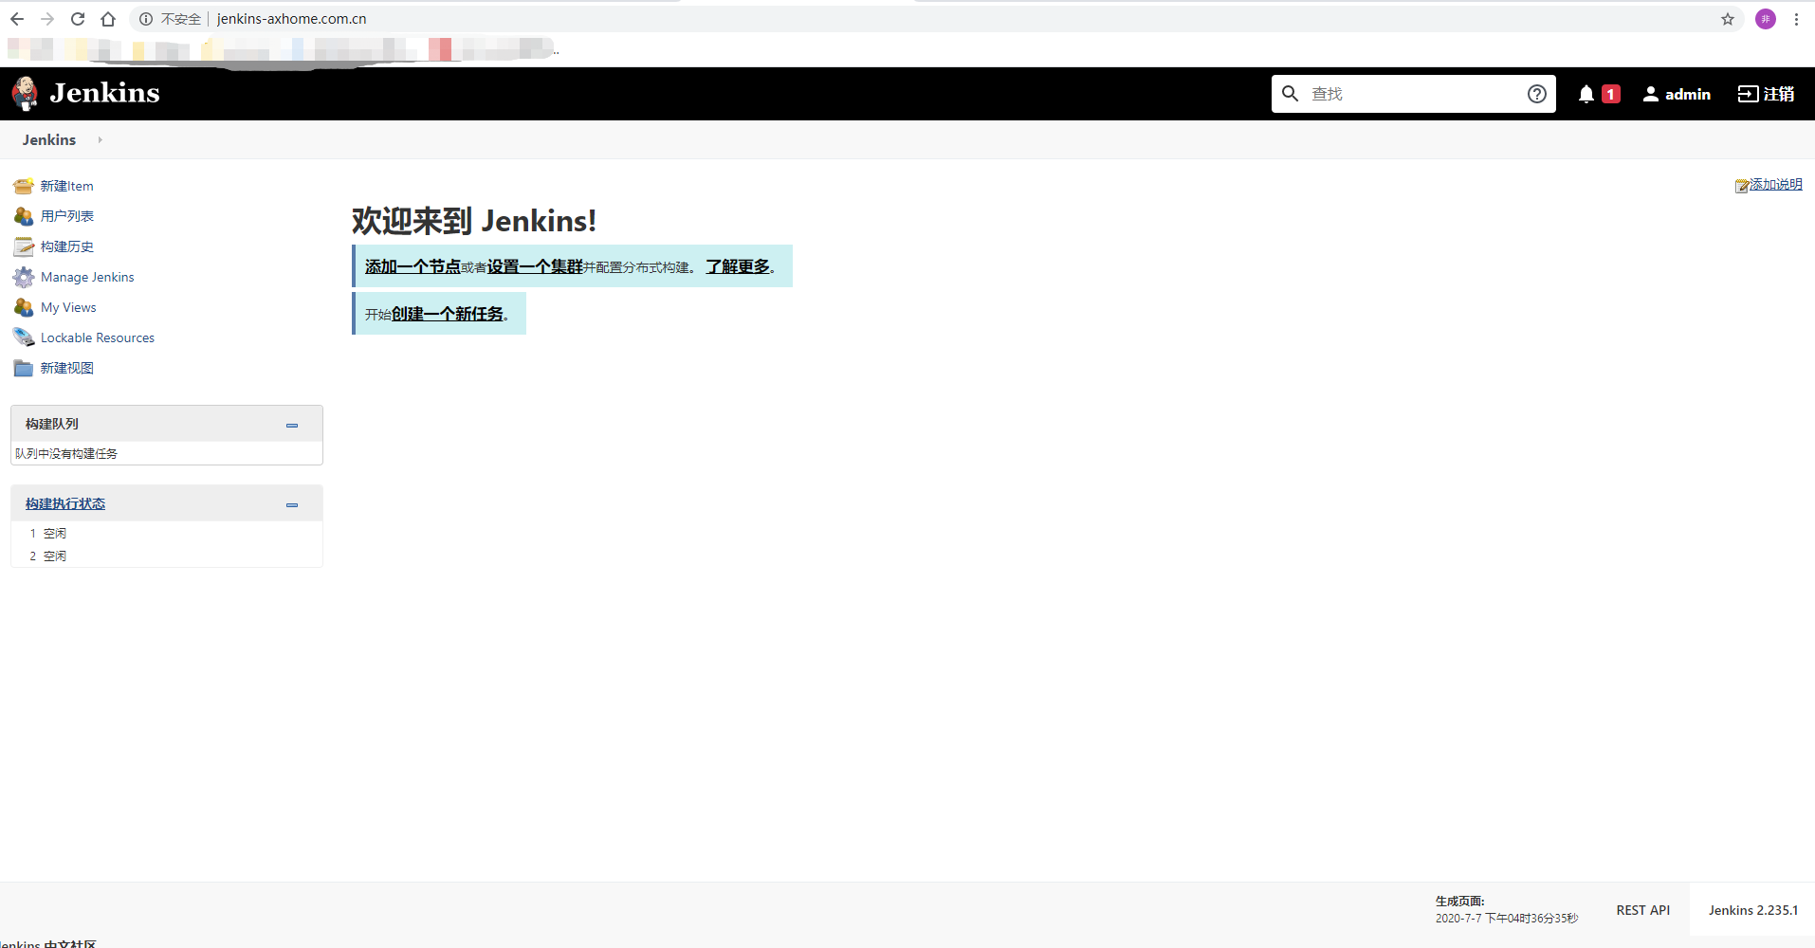This screenshot has width=1815, height=948.
Task: Open the Jenkins header title link
Action: click(104, 93)
